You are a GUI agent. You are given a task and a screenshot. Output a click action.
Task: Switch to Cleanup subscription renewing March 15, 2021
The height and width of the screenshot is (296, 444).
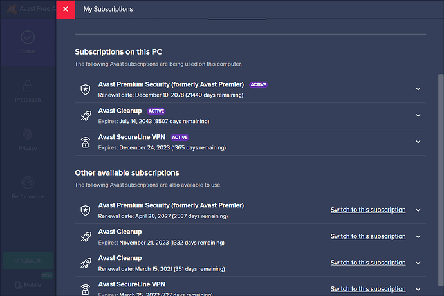pos(368,263)
